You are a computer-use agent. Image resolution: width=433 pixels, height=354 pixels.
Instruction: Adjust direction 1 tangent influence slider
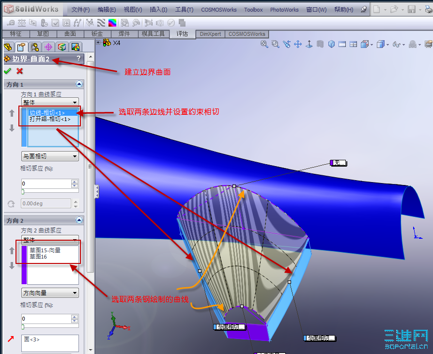coord(23,191)
